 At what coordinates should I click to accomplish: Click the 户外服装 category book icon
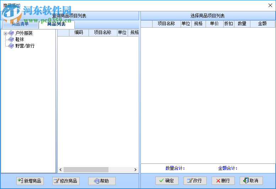coord(11,33)
